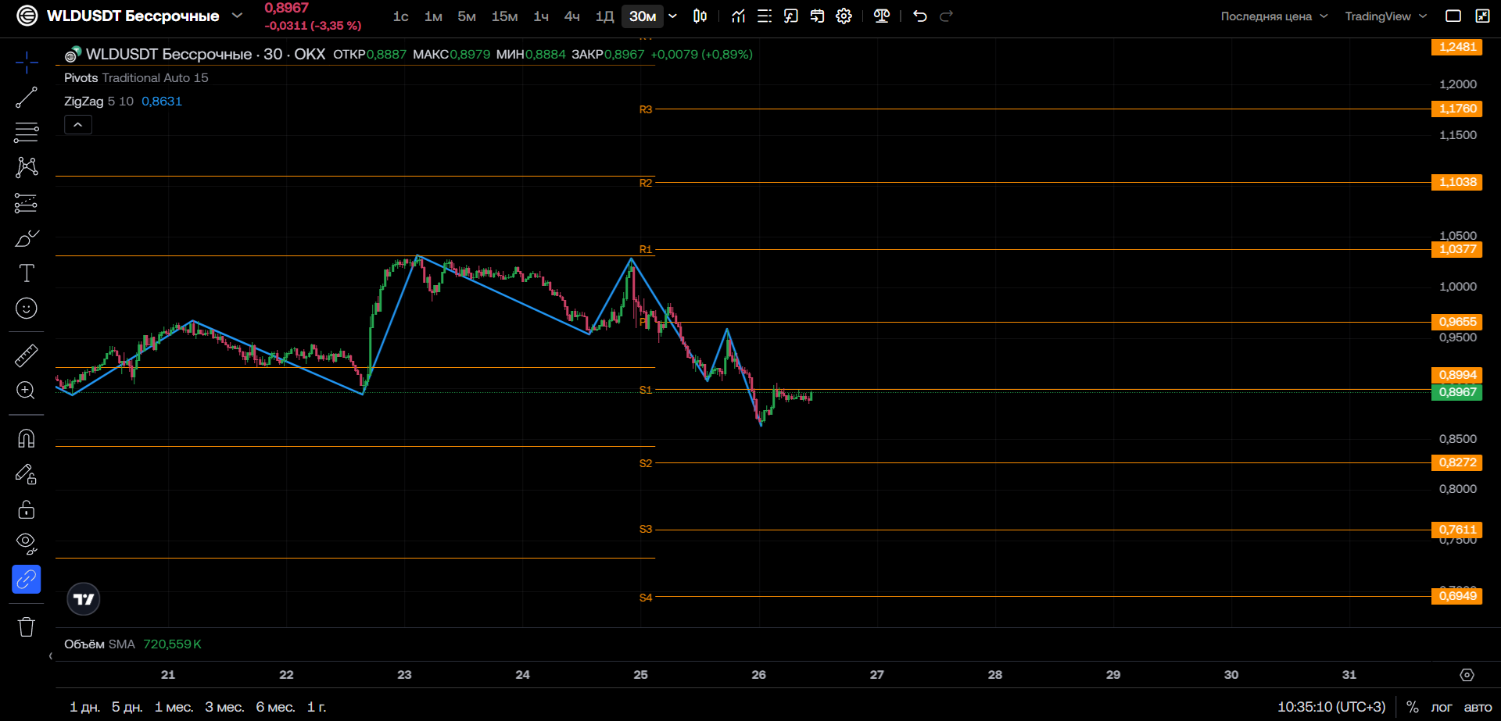Select the text annotation tool
Viewport: 1501px width, 721px height.
tap(26, 273)
